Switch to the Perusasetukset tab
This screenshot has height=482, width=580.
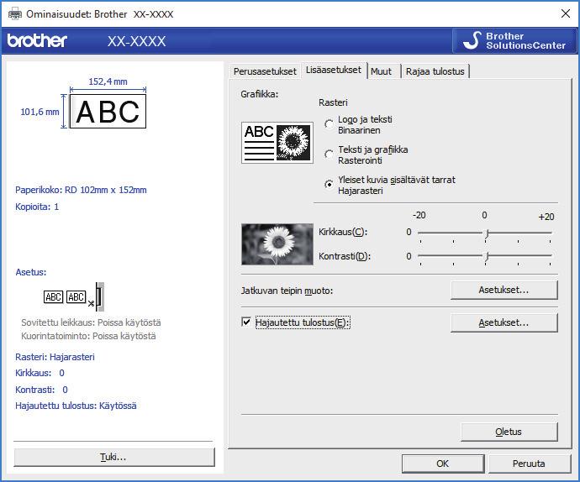(265, 71)
